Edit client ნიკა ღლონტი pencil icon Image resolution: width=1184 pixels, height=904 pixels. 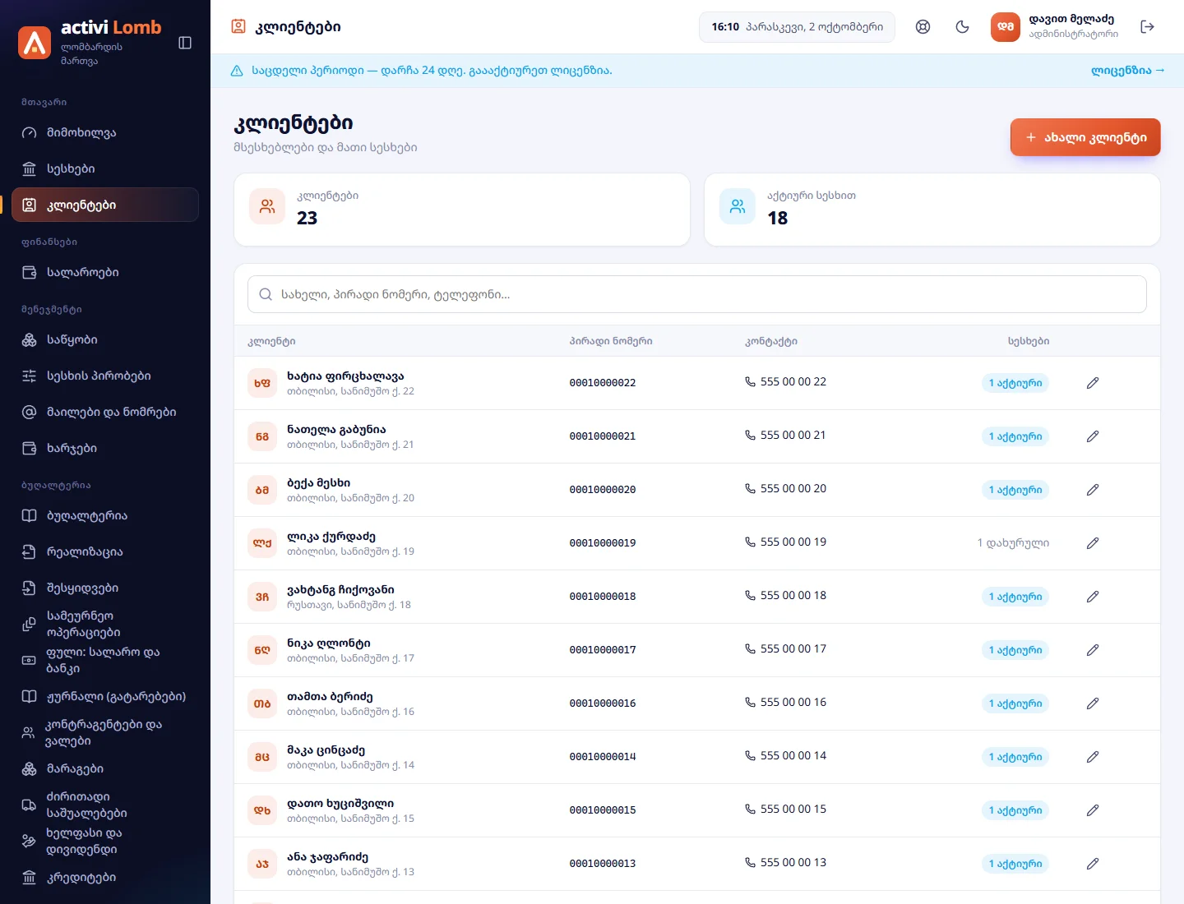pos(1093,650)
